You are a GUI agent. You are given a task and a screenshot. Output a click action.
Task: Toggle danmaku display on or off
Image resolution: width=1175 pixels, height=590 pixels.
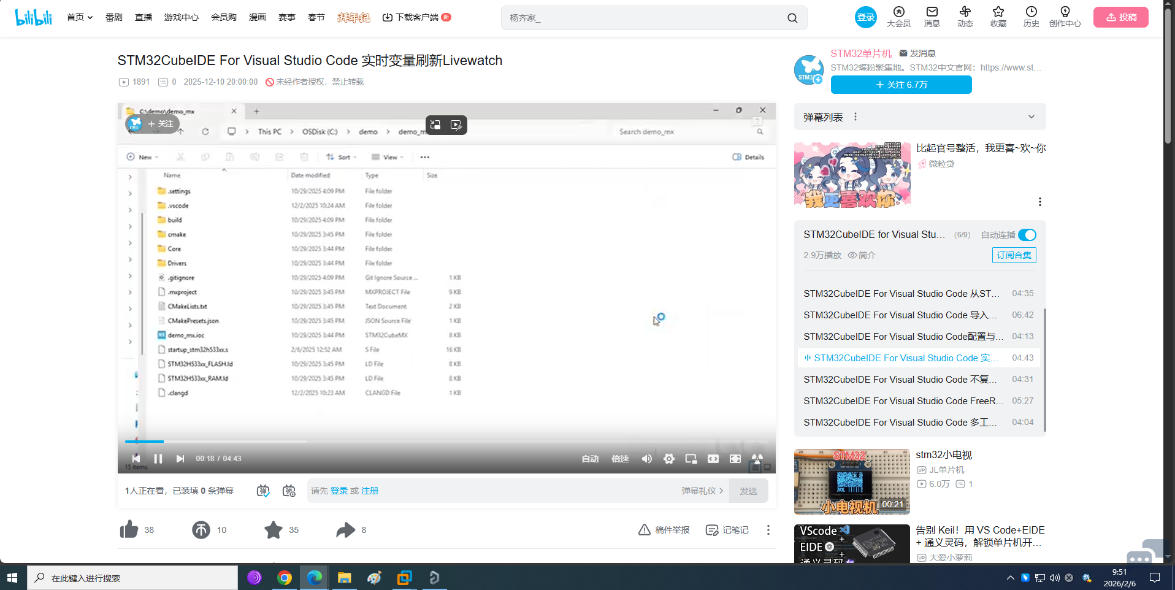(x=263, y=491)
